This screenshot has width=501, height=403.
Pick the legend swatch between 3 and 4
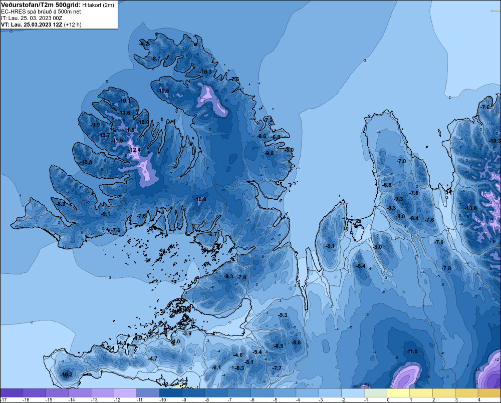click(x=466, y=393)
